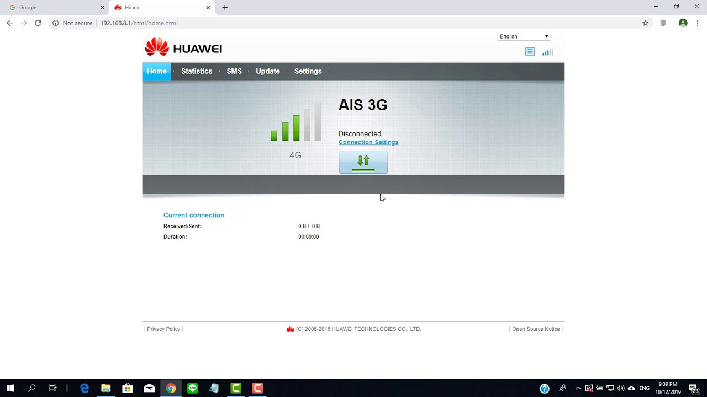
Task: Open the Privacy Policy link
Action: 163,329
